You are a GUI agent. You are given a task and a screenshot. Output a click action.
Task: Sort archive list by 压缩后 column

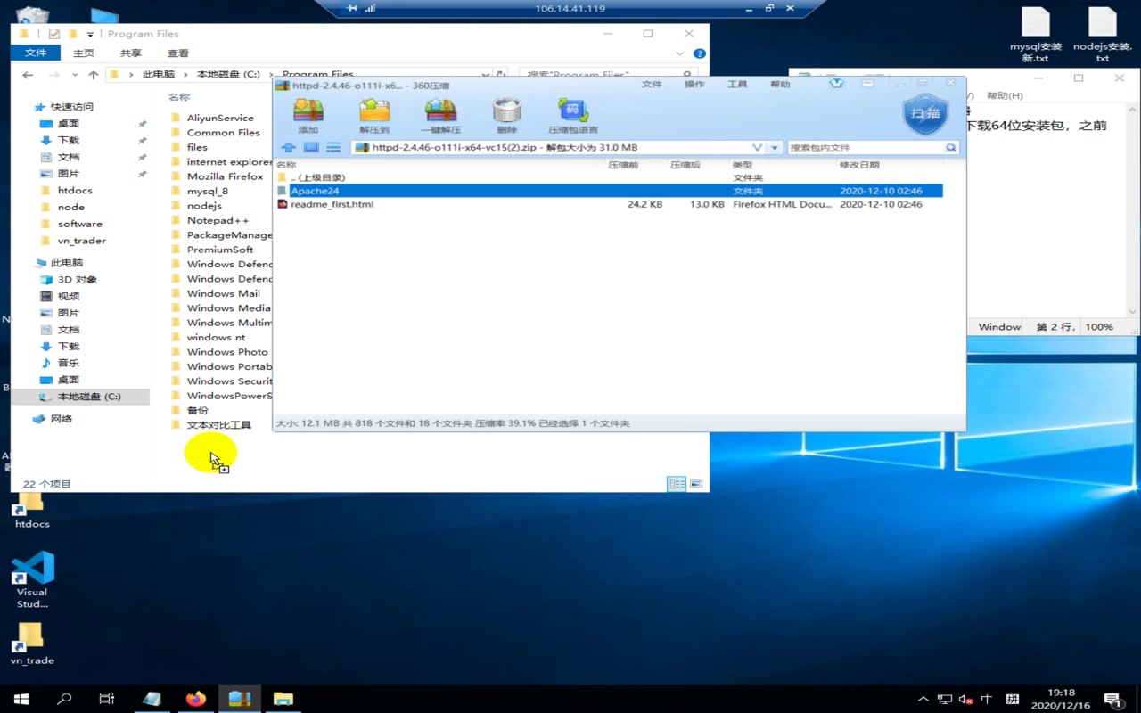[x=685, y=165]
